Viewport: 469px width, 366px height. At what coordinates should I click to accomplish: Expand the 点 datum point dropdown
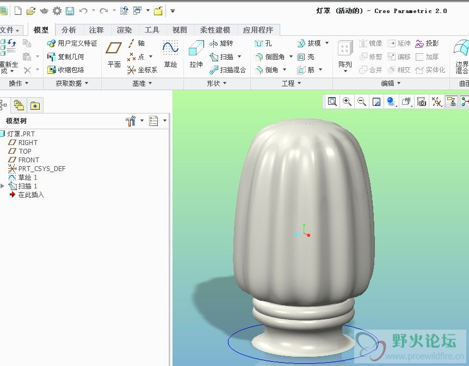(151, 56)
